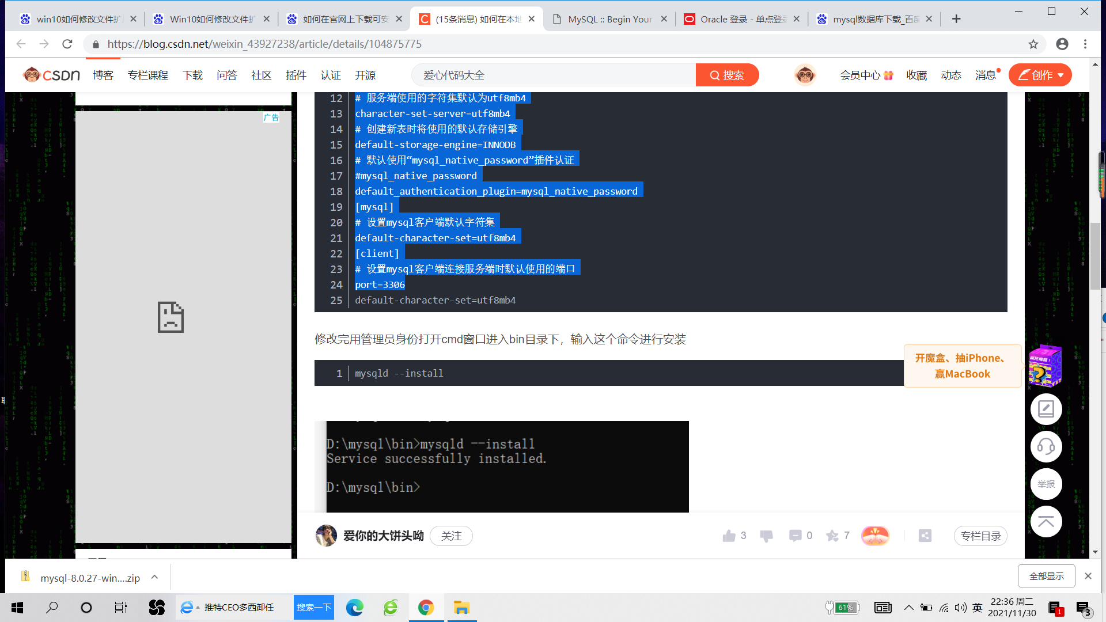
Task: Expand the 创作 dropdown arrow
Action: coord(1061,75)
